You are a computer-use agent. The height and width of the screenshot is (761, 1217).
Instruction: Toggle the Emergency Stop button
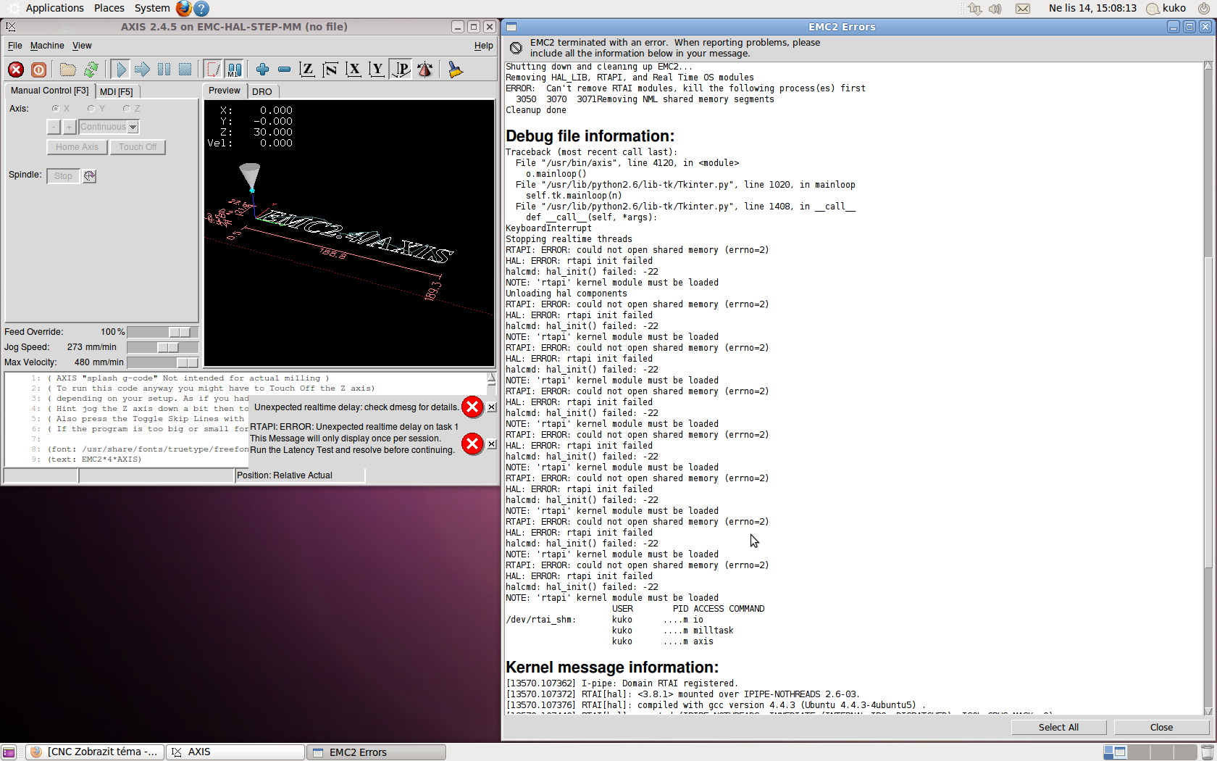[16, 70]
